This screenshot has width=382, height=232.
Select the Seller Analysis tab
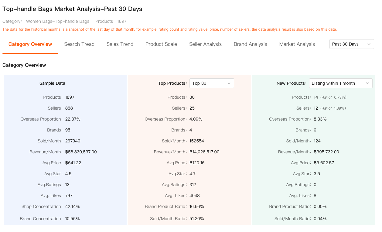205,44
